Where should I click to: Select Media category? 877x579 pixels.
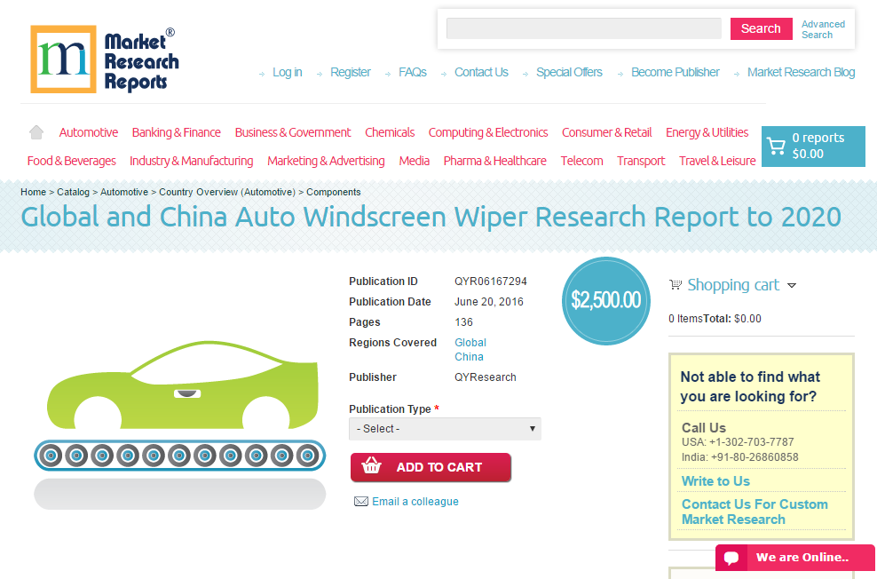pos(414,161)
